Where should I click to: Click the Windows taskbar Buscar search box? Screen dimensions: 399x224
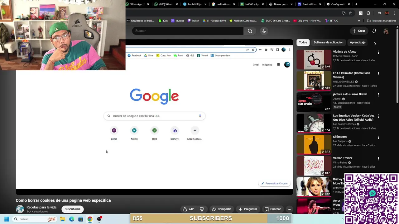(x=34, y=219)
